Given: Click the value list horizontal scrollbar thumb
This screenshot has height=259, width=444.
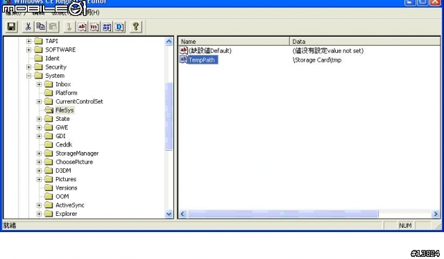Looking at the screenshot, I should 282,214.
